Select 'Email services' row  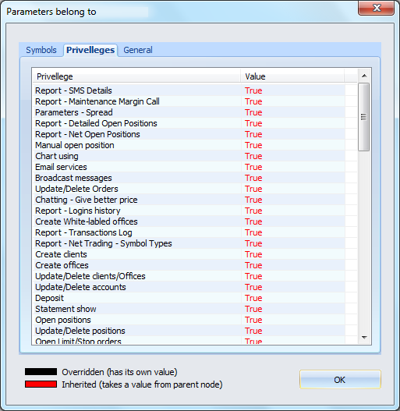point(189,167)
